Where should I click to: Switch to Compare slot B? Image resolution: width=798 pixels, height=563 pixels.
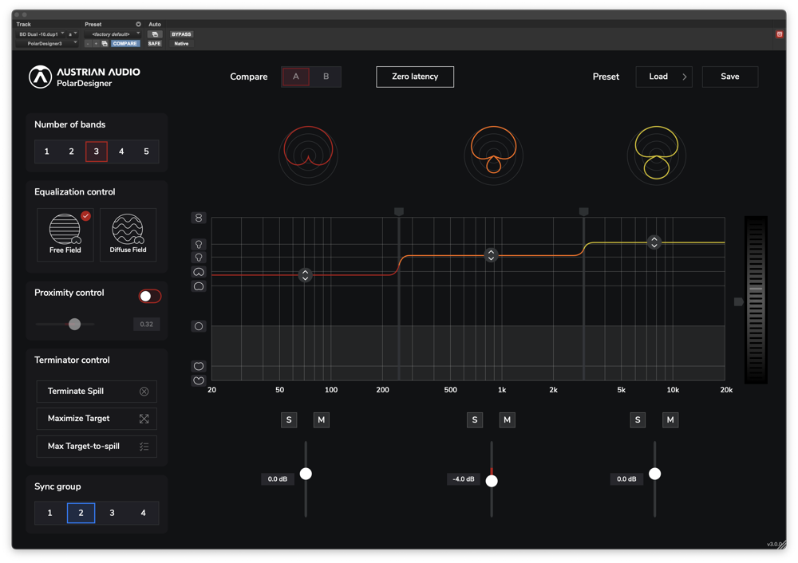pyautogui.click(x=326, y=77)
